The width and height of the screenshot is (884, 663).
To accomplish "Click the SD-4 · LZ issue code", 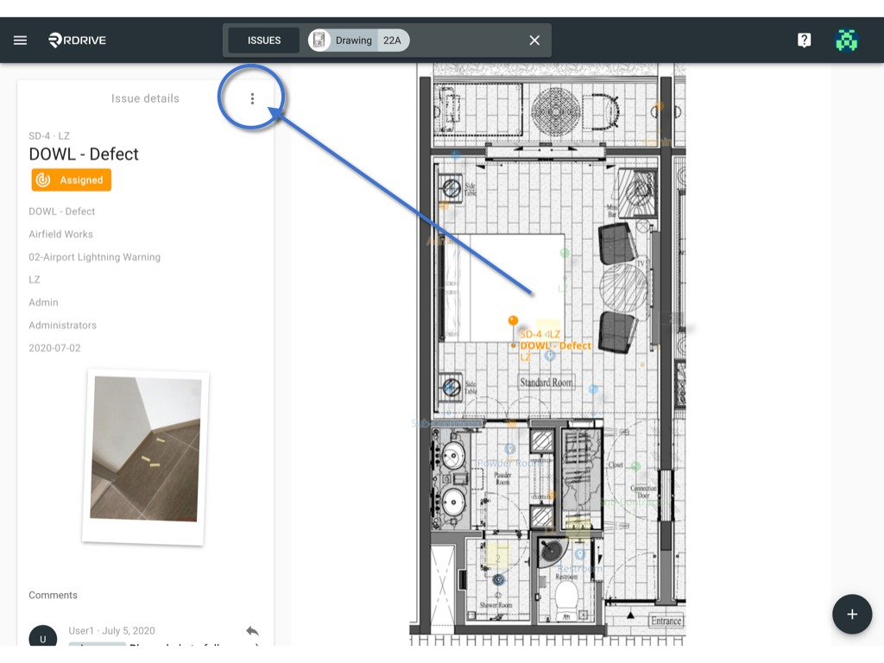I will coord(49,136).
